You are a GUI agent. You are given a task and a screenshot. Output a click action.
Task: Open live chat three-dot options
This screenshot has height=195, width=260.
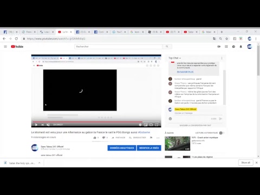pos(222,58)
